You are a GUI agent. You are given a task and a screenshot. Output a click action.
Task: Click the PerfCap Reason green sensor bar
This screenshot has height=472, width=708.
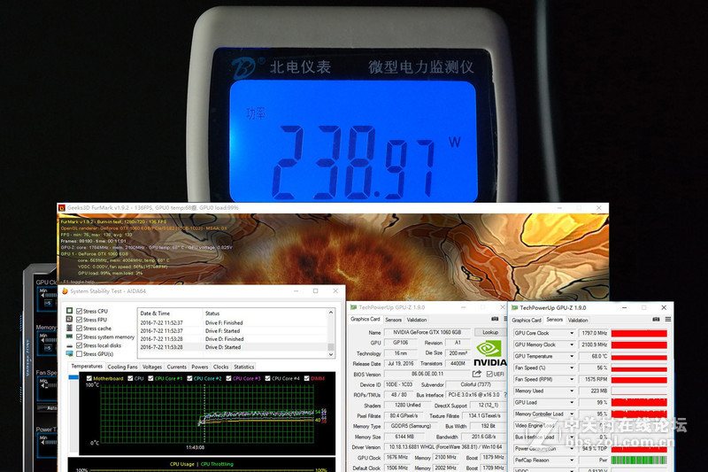click(639, 460)
